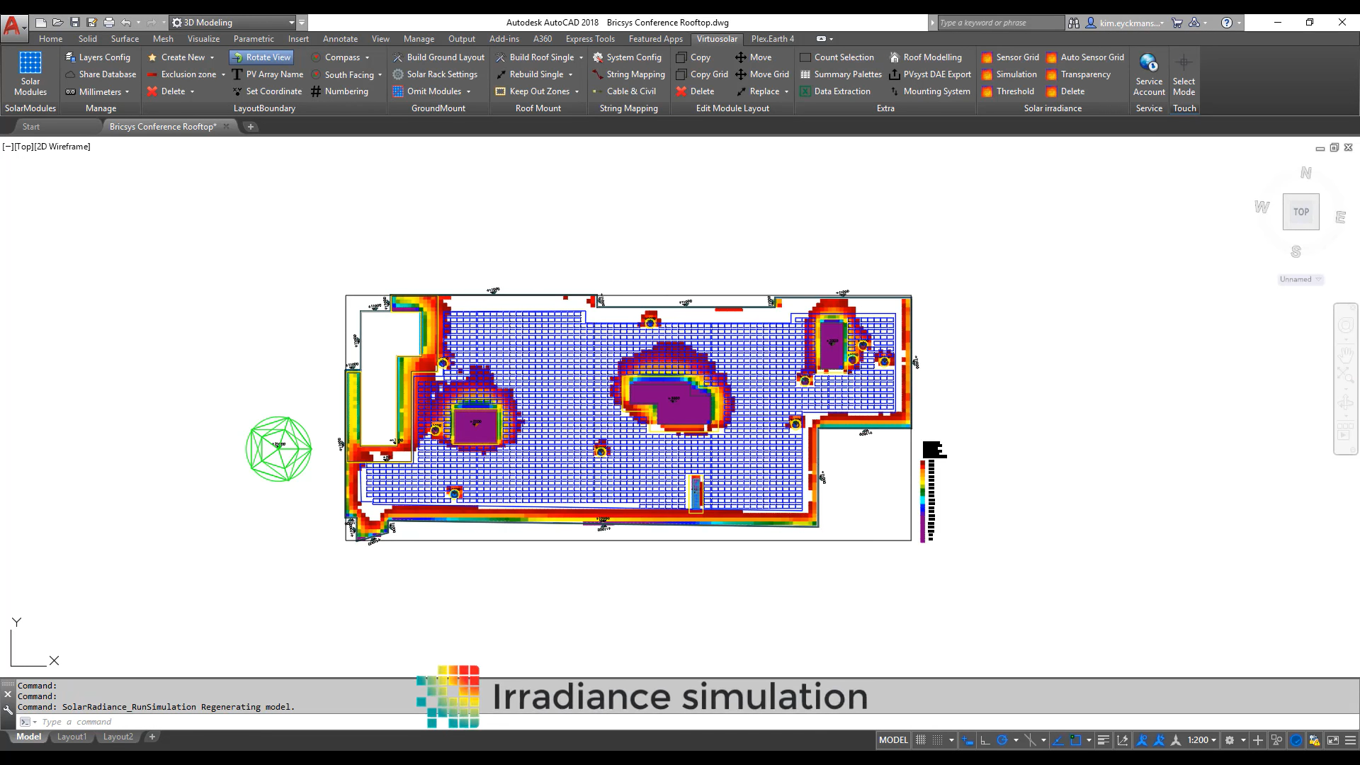Click the Numbering tool

tap(346, 91)
